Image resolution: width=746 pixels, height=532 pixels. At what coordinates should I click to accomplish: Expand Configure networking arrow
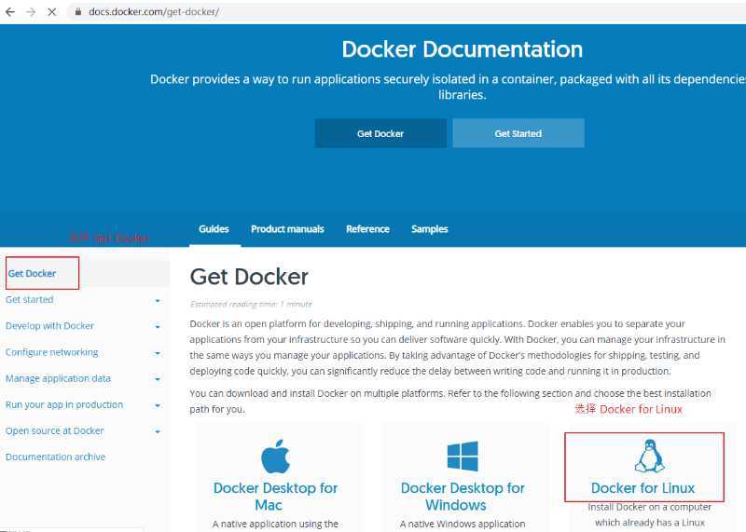tap(158, 353)
